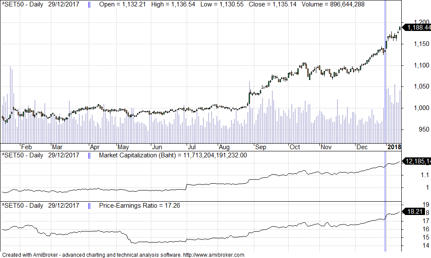The height and width of the screenshot is (258, 431).
Task: Click the blue vertical selector line in the price pane
Action: pos(385,86)
